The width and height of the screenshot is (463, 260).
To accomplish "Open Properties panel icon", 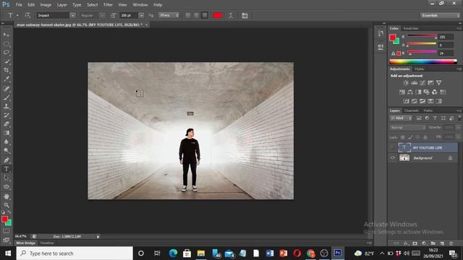I will coord(381,46).
